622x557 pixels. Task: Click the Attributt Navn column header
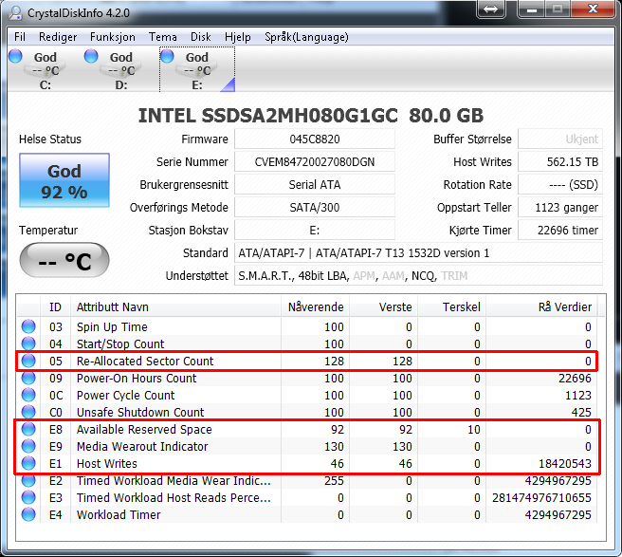[x=175, y=306]
